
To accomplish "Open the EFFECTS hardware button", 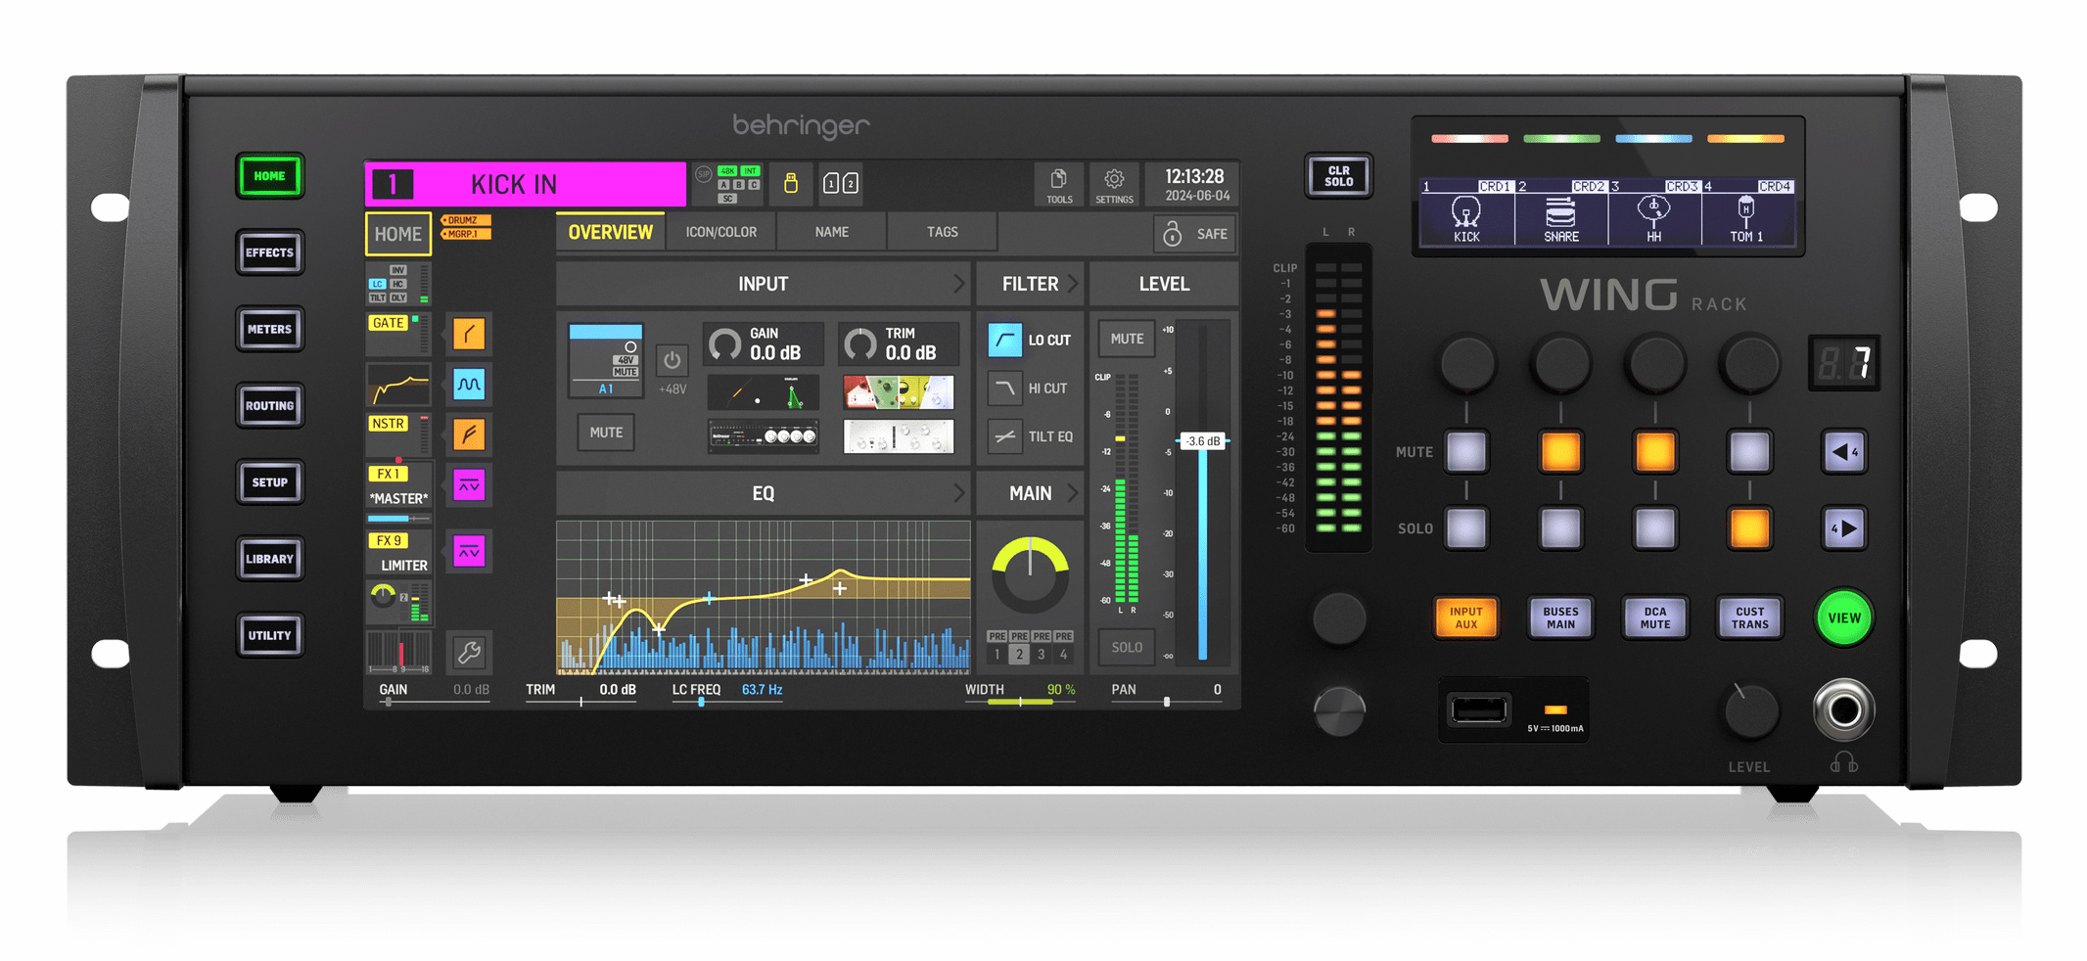I will pos(269,252).
